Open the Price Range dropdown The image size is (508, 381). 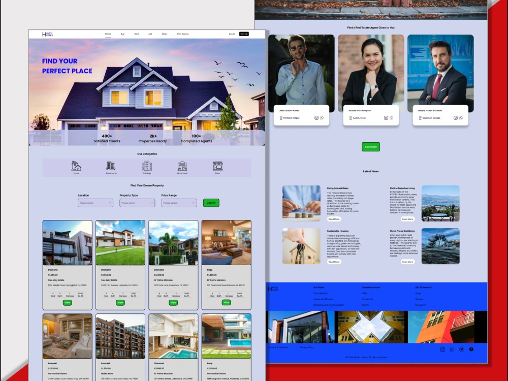point(179,203)
